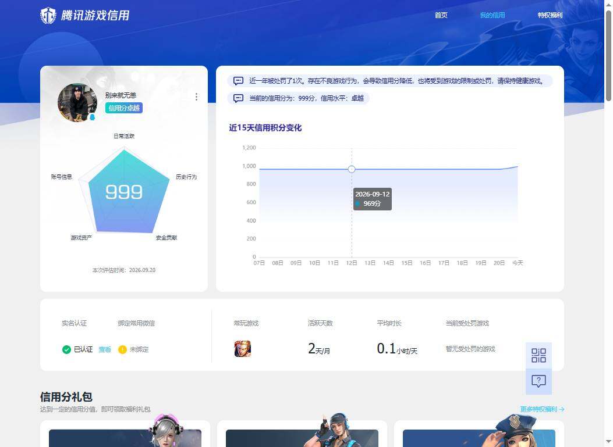
Task: Click the 别来就无恙 username
Action: (x=121, y=95)
